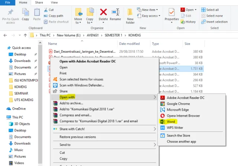Choose Share in the context menu
The height and width of the screenshot is (166, 238).
coord(64,91)
